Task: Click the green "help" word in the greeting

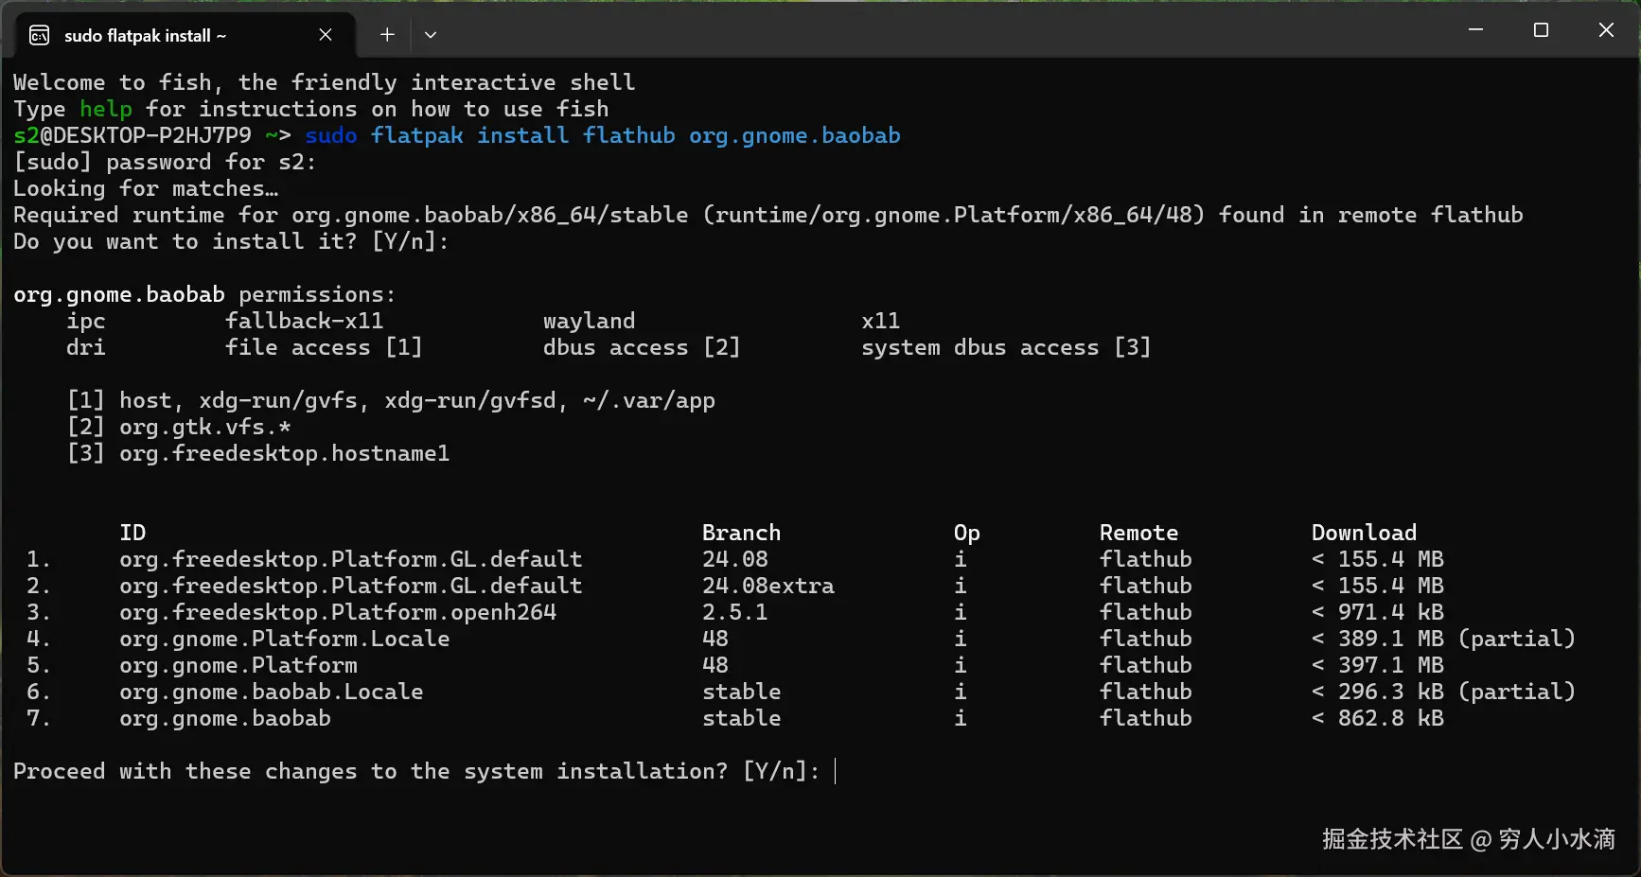Action: coord(105,110)
